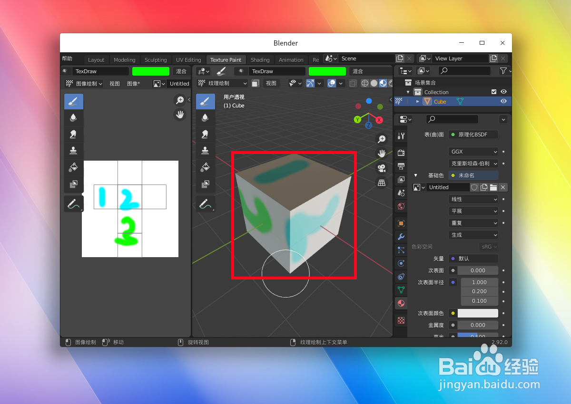Hide the Collection using its eye icon
Viewport: 571px width, 404px height.
pos(503,92)
